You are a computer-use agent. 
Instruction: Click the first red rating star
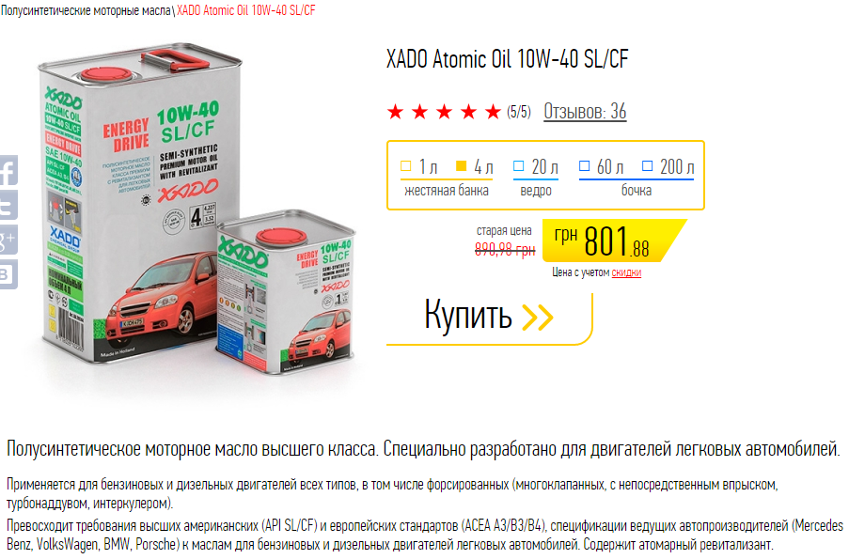pos(395,112)
